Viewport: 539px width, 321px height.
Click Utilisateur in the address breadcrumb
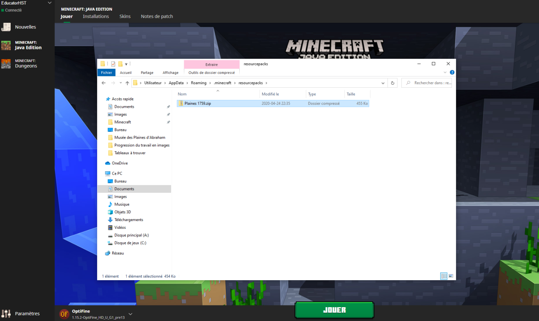point(154,83)
